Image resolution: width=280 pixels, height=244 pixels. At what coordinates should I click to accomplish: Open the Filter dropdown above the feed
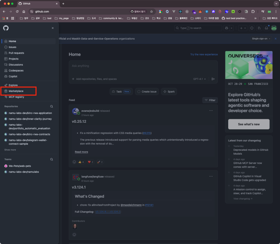click(210, 100)
